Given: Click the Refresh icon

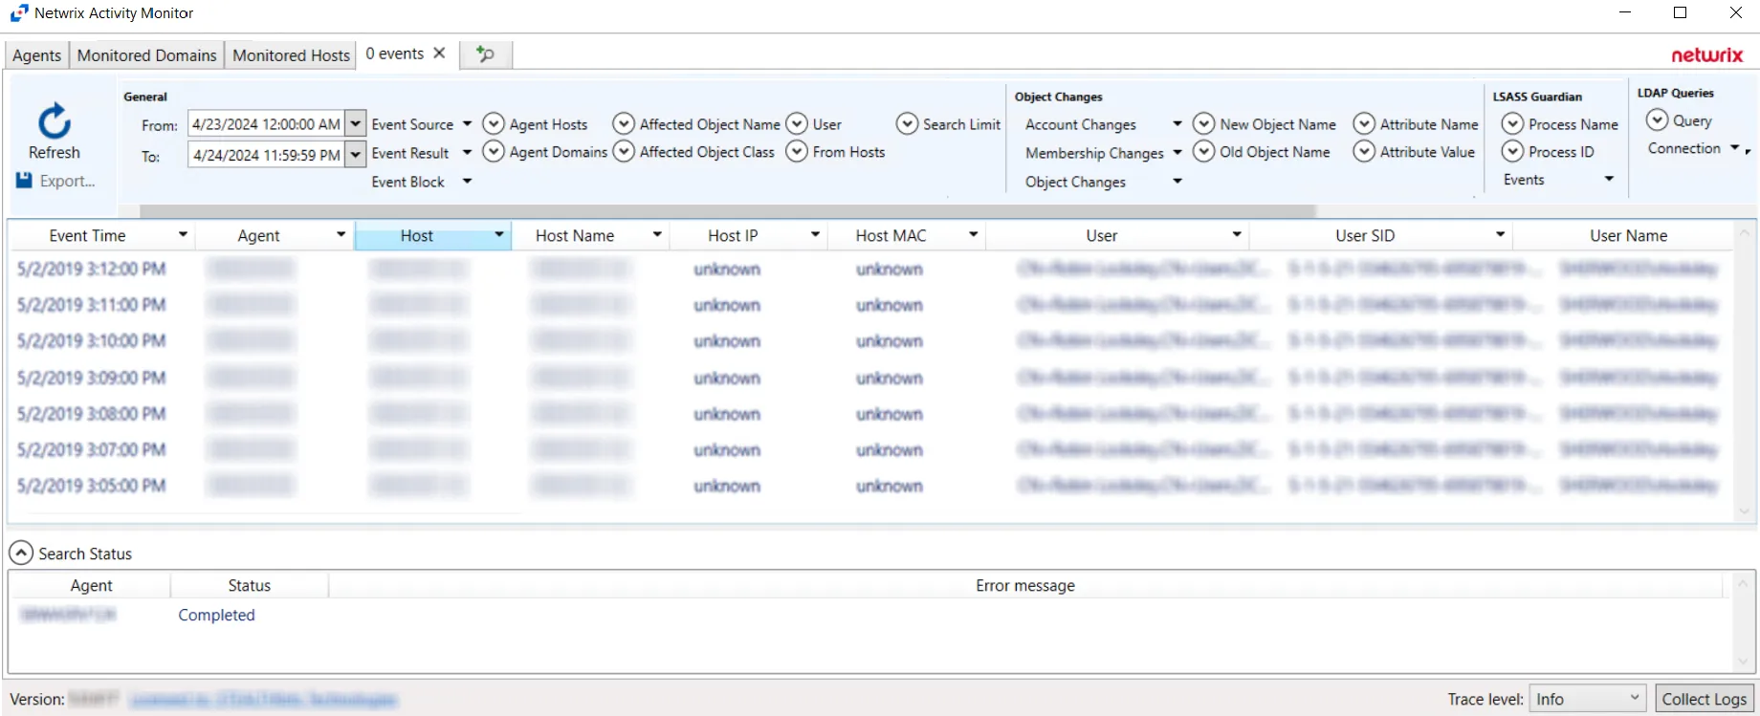Looking at the screenshot, I should (x=55, y=121).
